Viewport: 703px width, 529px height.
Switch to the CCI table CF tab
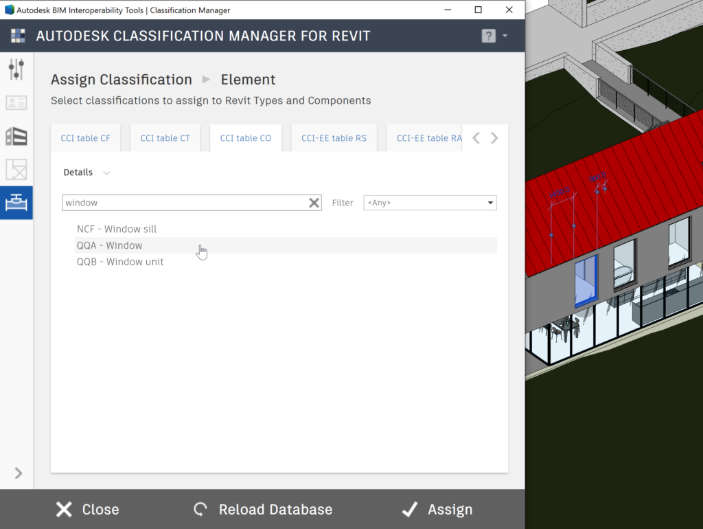pos(85,138)
